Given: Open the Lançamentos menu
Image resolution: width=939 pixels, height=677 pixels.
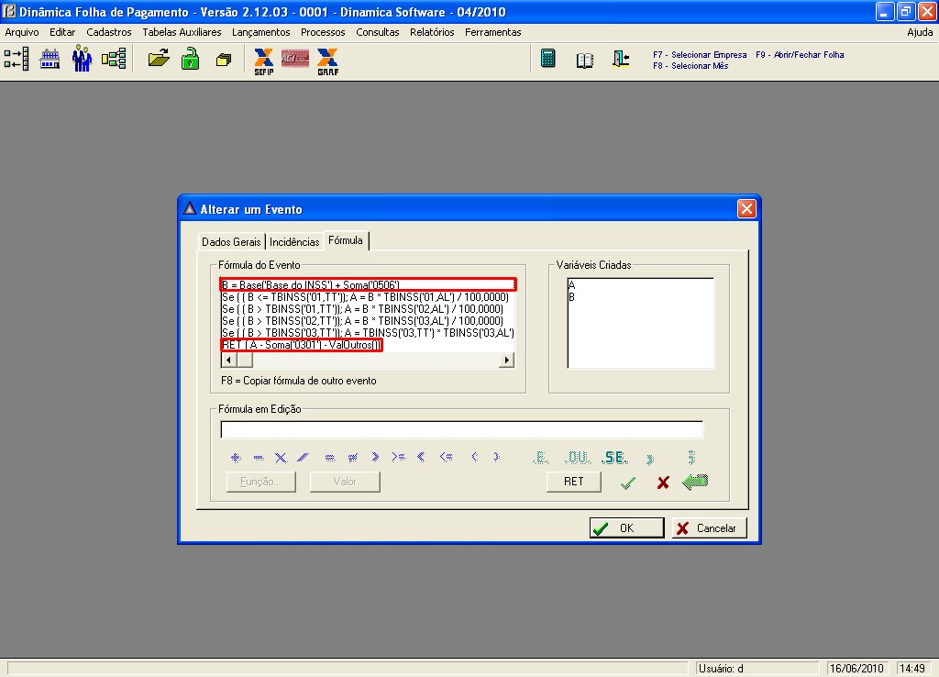Looking at the screenshot, I should click(261, 32).
